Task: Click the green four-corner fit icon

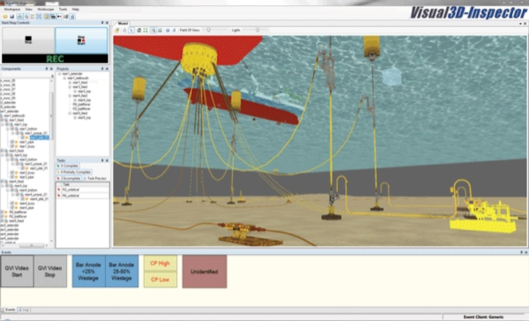Action: click(145, 30)
